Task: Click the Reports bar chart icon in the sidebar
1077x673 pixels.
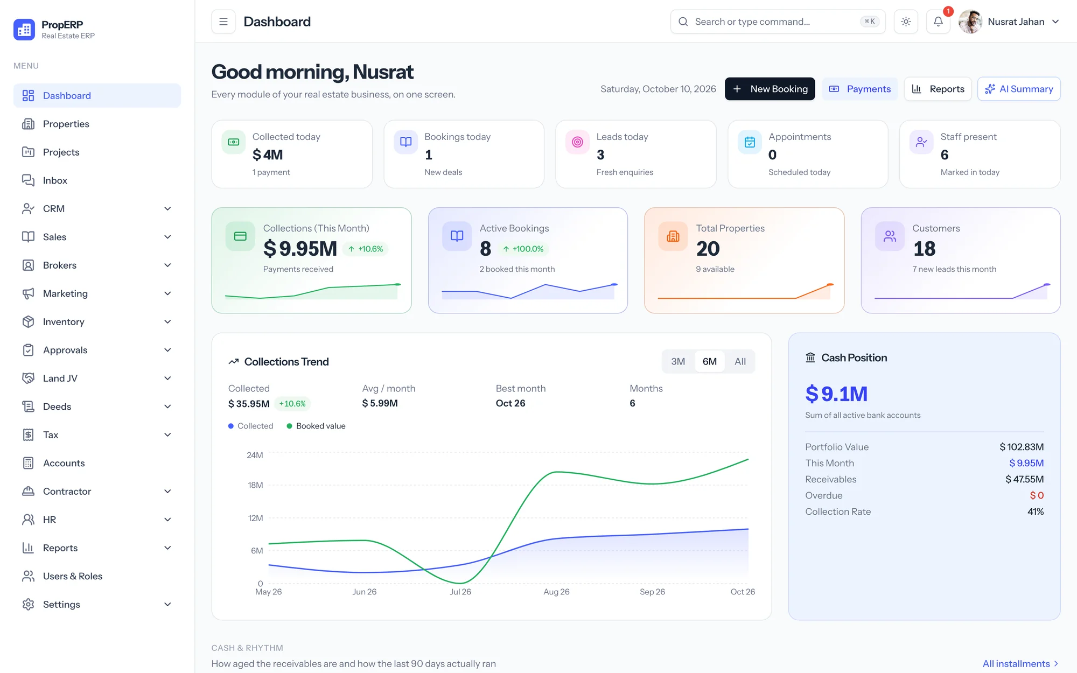Action: pos(28,548)
